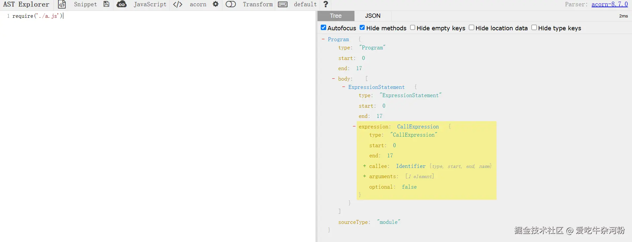Click the Identifier type name
The height and width of the screenshot is (242, 632).
[411, 166]
